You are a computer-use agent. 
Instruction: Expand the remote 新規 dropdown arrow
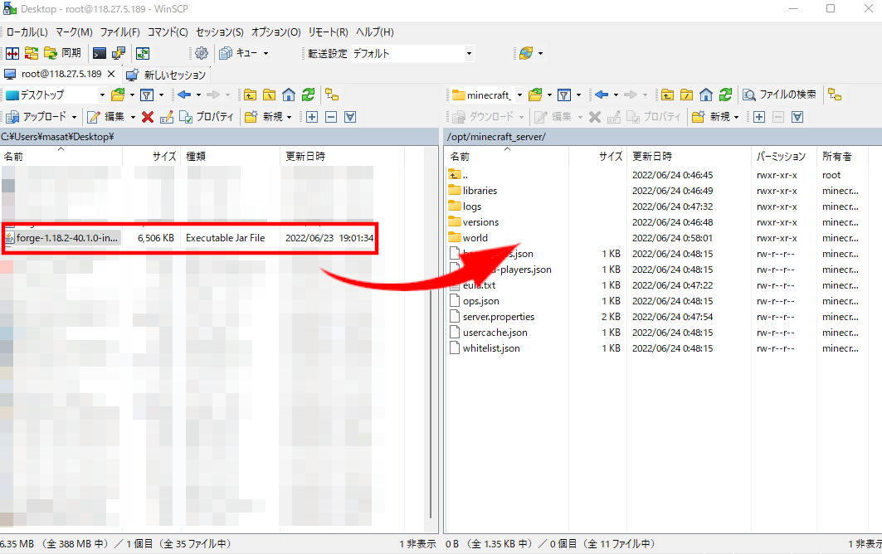pyautogui.click(x=736, y=117)
